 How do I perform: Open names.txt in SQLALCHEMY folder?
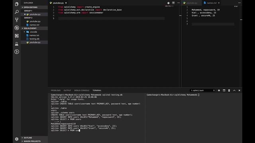34,35
